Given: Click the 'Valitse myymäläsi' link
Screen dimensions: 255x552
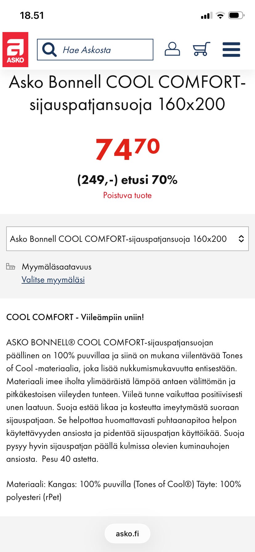Looking at the screenshot, I should tap(53, 280).
